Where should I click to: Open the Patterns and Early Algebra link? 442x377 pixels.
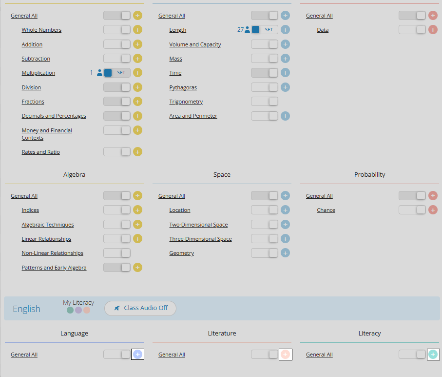54,268
